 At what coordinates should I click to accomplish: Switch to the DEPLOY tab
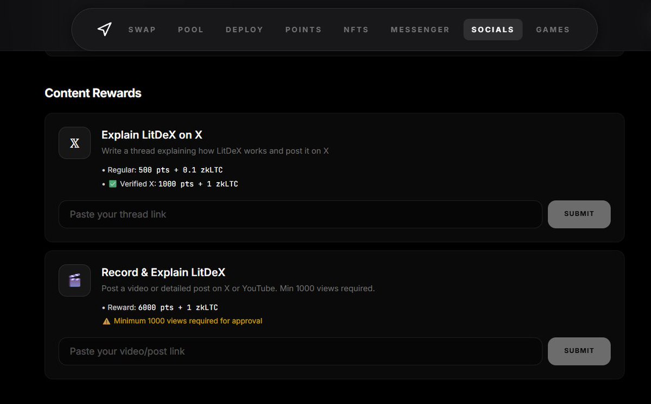coord(245,30)
